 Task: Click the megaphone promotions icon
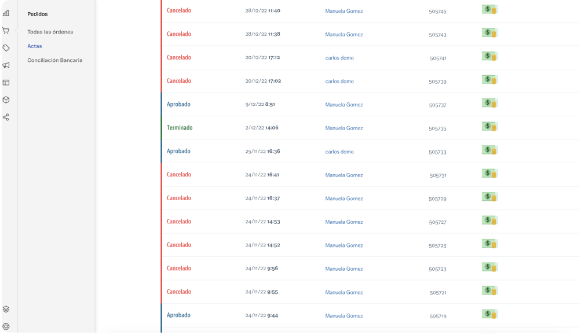pos(6,65)
